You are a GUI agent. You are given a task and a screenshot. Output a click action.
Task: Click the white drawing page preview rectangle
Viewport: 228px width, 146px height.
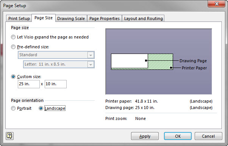click(130, 61)
